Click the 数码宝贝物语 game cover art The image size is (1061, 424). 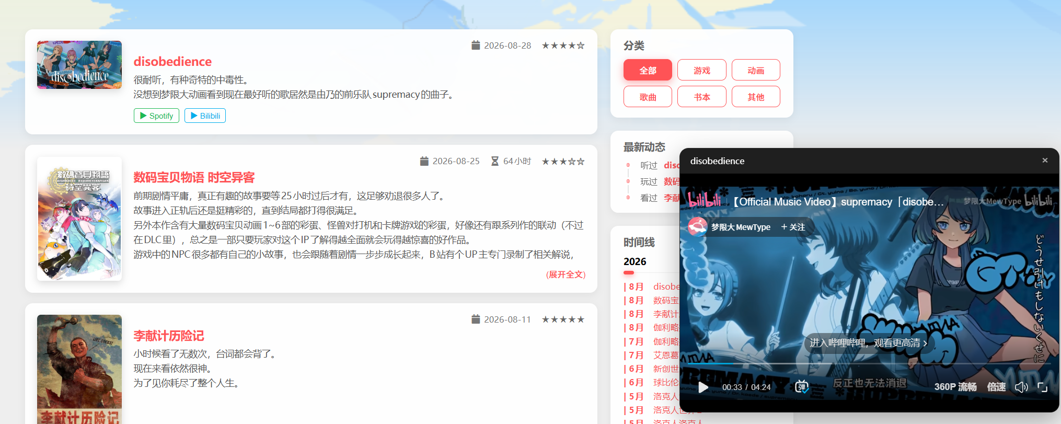(x=79, y=219)
